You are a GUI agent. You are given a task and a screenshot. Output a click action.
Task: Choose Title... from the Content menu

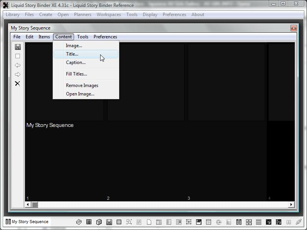[x=72, y=54]
